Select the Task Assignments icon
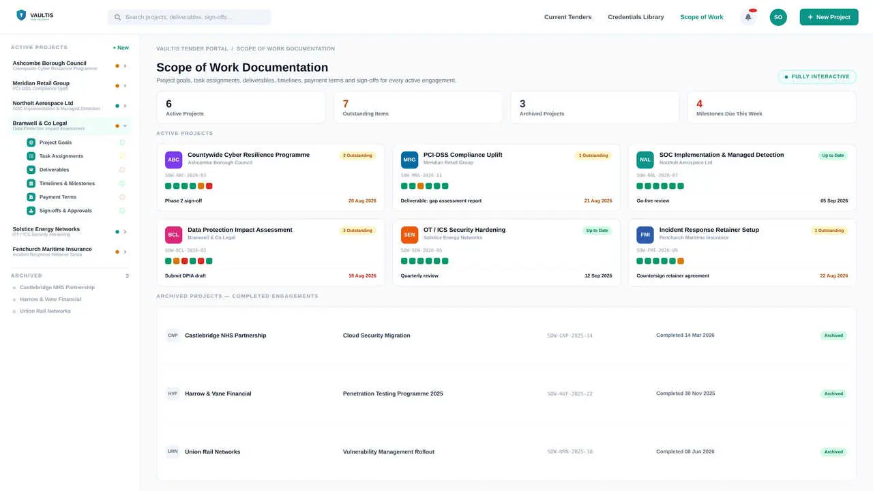The height and width of the screenshot is (491, 873). point(31,156)
